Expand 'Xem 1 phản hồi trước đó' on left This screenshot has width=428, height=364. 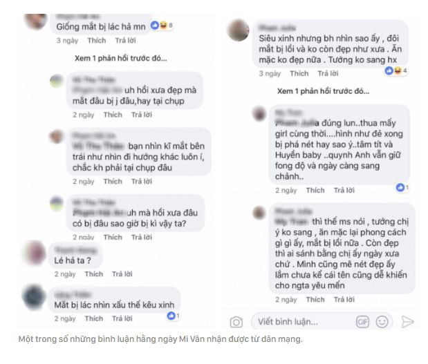coord(121,58)
